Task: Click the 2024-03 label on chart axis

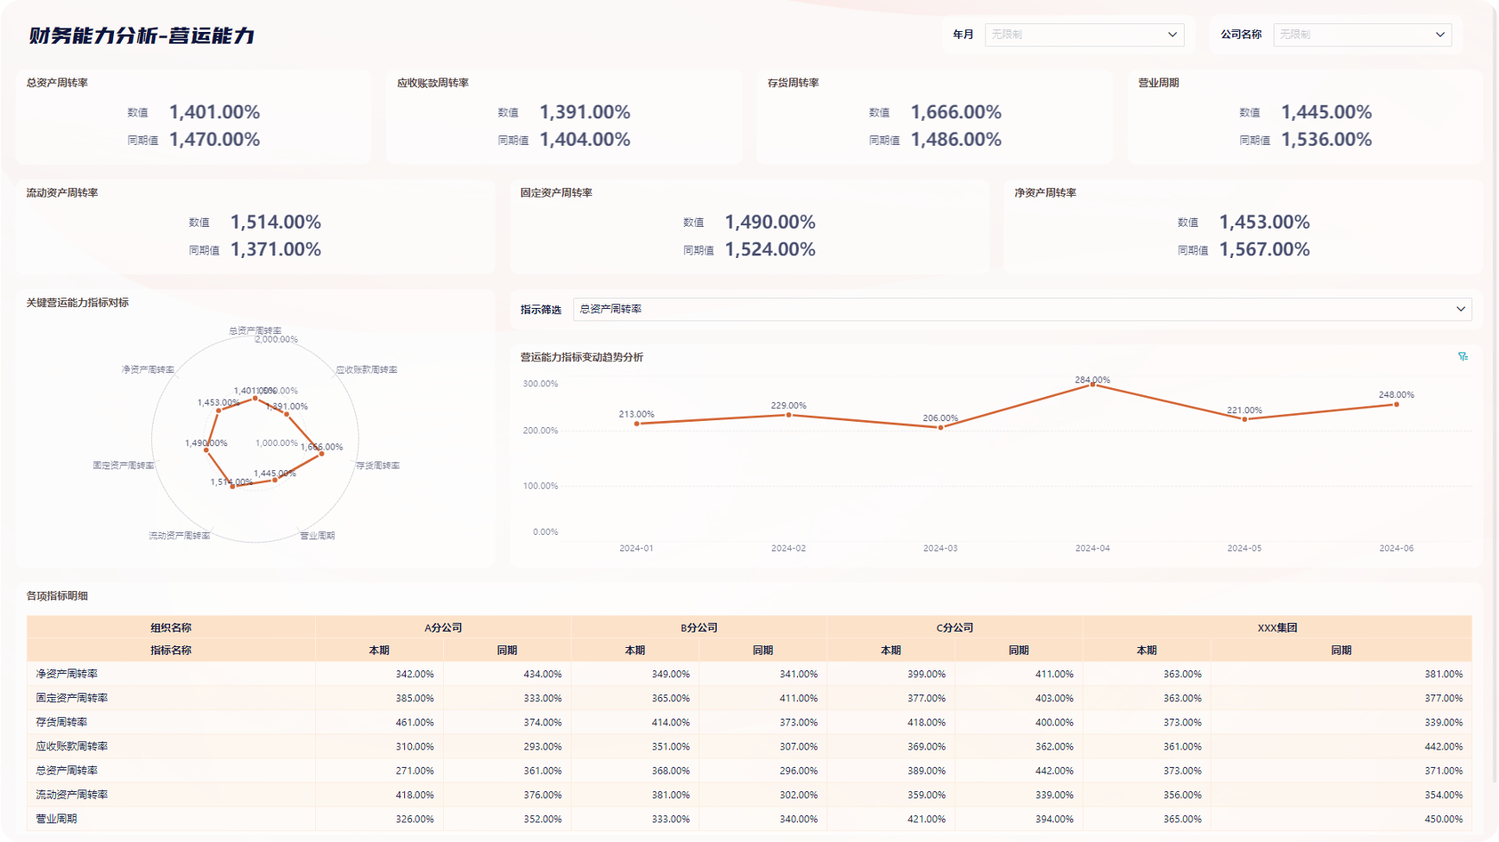Action: tap(940, 549)
